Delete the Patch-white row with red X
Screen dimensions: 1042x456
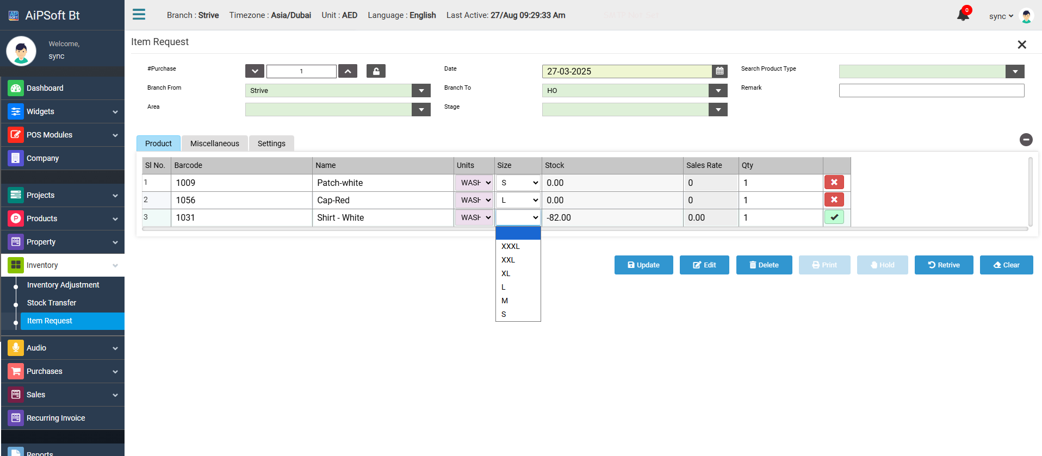click(834, 183)
